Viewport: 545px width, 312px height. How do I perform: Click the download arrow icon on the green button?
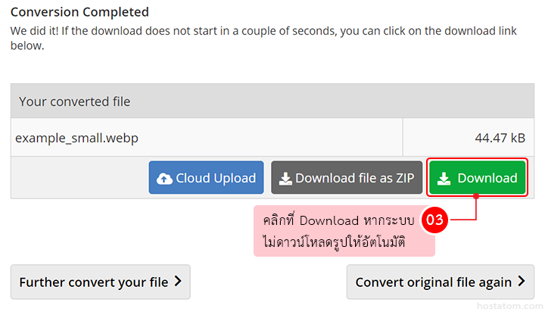(x=444, y=179)
